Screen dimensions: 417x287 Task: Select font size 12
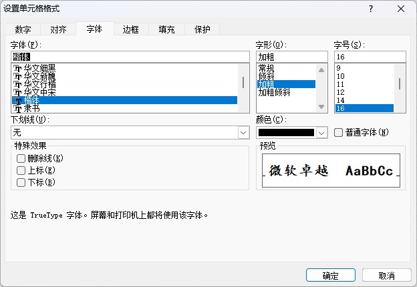pos(364,92)
